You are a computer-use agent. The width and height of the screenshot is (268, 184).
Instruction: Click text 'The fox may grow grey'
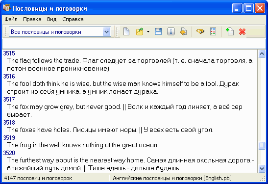(x=40, y=107)
